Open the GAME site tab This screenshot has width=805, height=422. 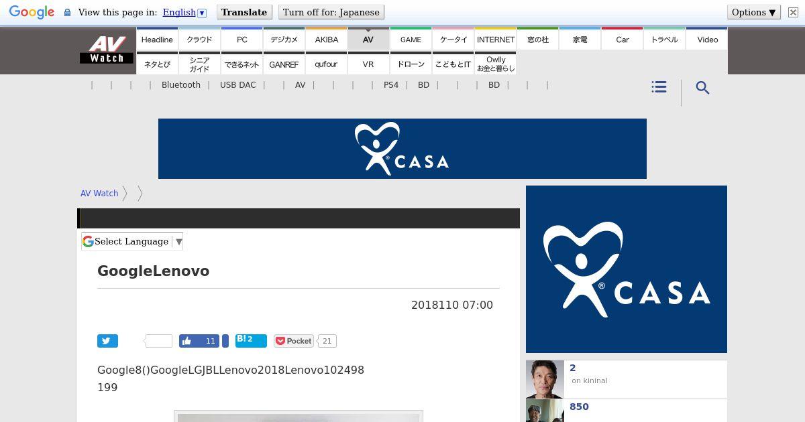[411, 40]
